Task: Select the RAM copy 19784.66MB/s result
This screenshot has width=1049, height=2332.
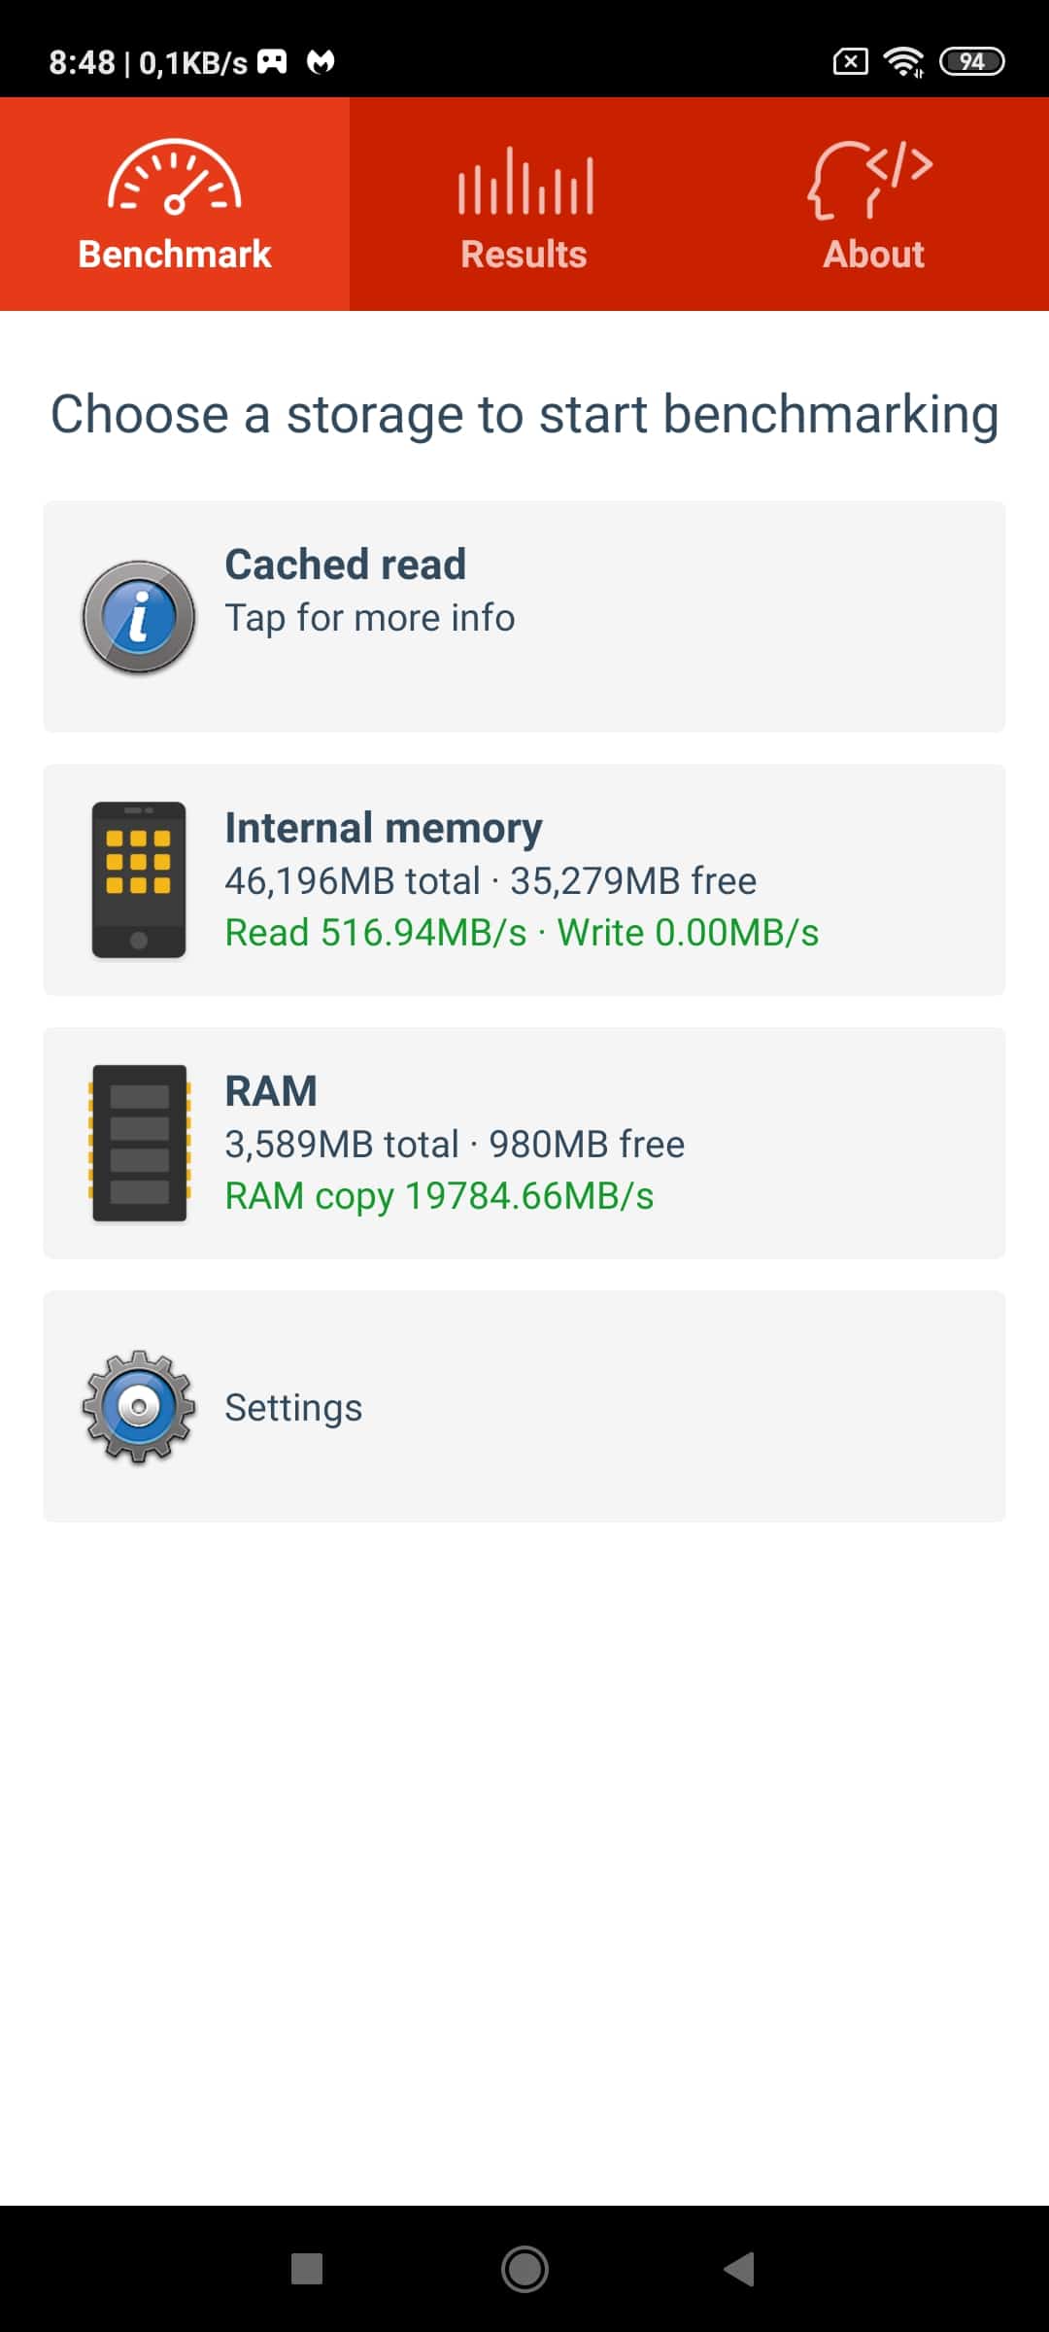Action: (x=439, y=1196)
